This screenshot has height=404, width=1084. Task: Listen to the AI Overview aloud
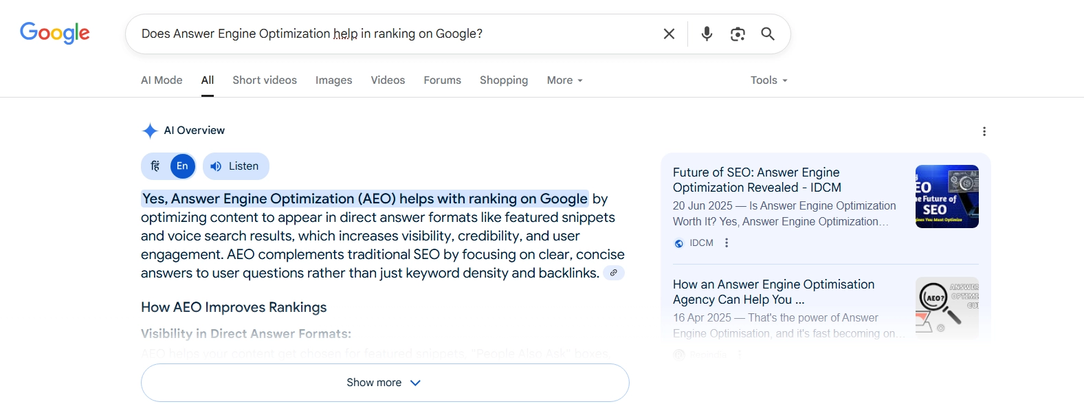[x=235, y=166]
